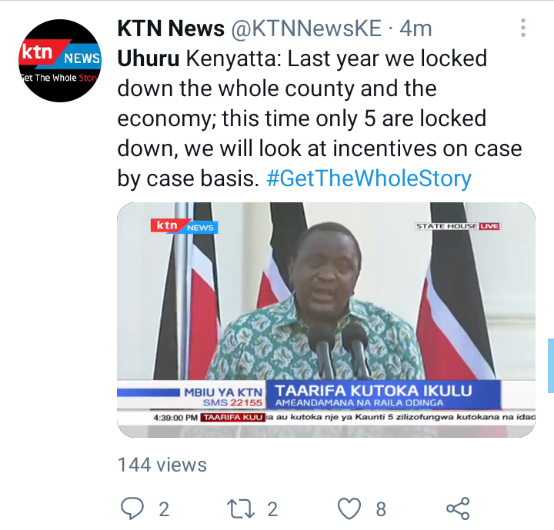This screenshot has width=554, height=530.
Task: Open the #GetTheWholeStory hashtag
Action: [369, 178]
